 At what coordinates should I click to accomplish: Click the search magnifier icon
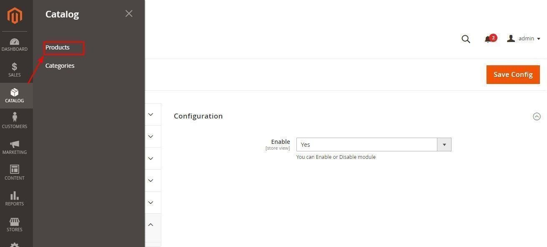(x=466, y=39)
